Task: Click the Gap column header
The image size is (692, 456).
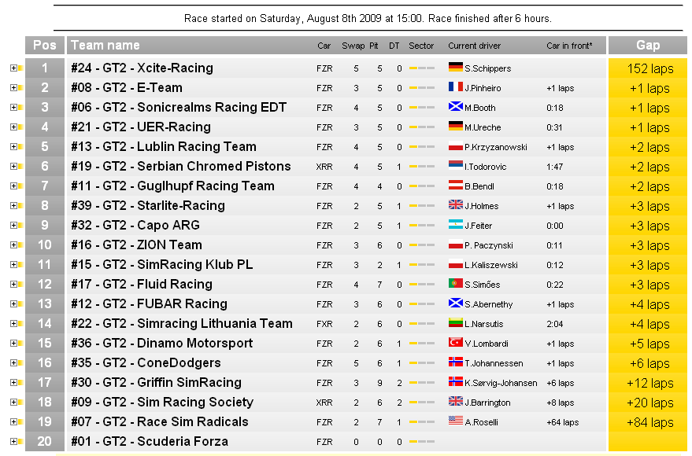Action: (648, 46)
